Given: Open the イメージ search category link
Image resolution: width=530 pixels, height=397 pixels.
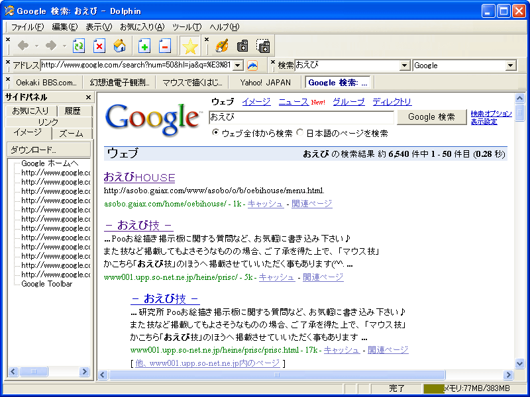Looking at the screenshot, I should [256, 102].
